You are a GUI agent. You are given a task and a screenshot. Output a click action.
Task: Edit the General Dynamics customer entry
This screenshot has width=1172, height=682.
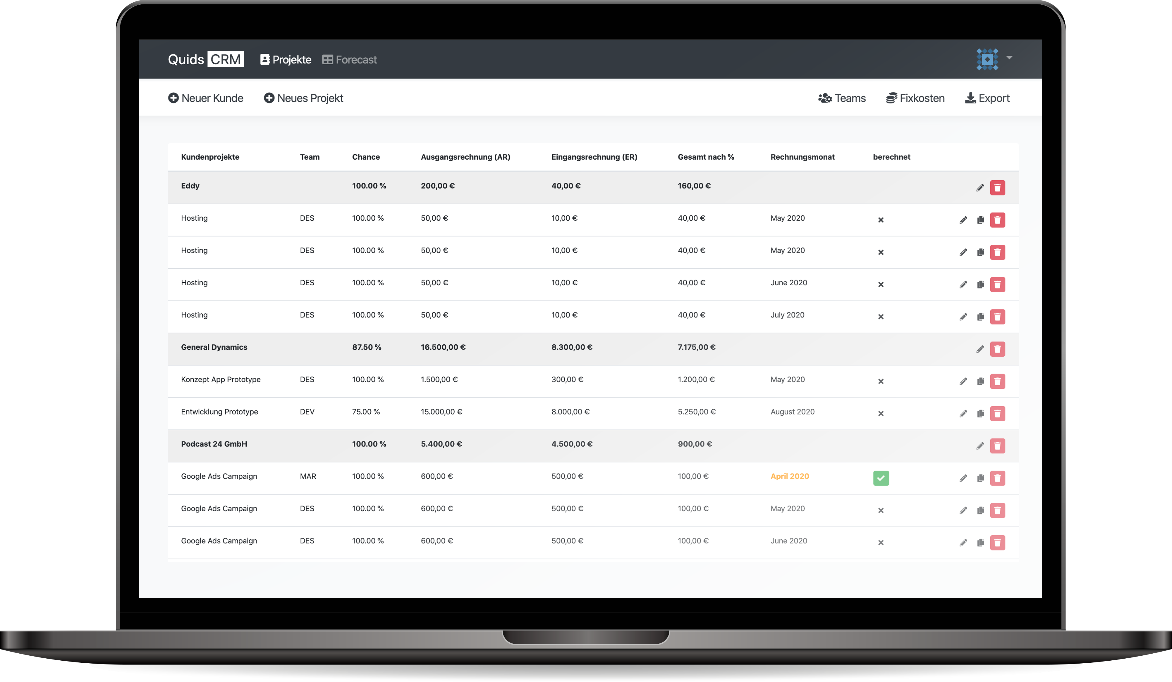(980, 349)
